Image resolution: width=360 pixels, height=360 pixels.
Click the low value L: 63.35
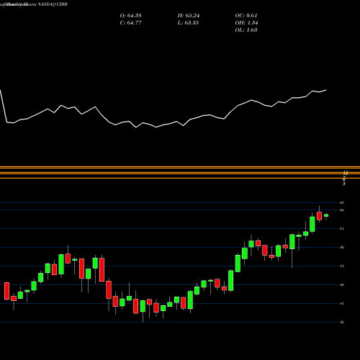188,22
